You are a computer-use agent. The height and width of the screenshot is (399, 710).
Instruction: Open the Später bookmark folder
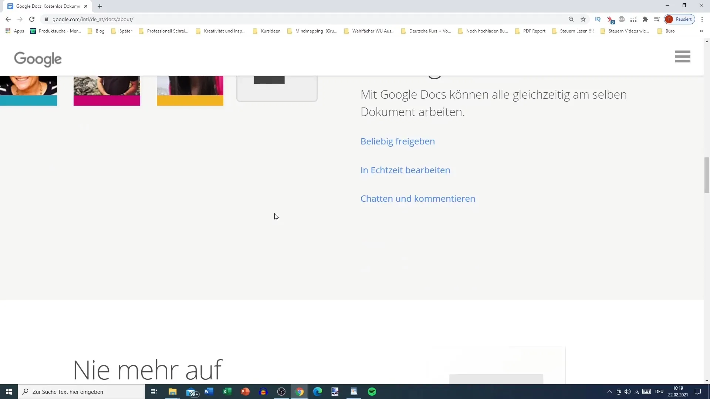(122, 31)
